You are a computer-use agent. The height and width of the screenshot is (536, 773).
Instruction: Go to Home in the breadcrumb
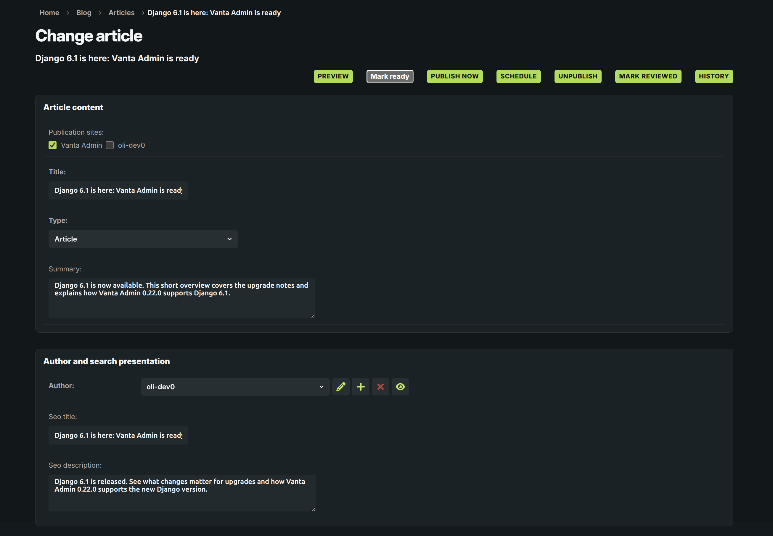49,13
